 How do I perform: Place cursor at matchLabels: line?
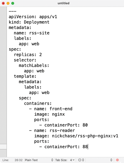[34, 65]
